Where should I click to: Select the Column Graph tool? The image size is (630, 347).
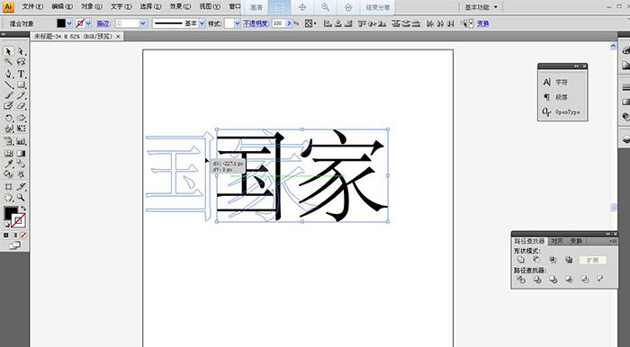[21, 141]
